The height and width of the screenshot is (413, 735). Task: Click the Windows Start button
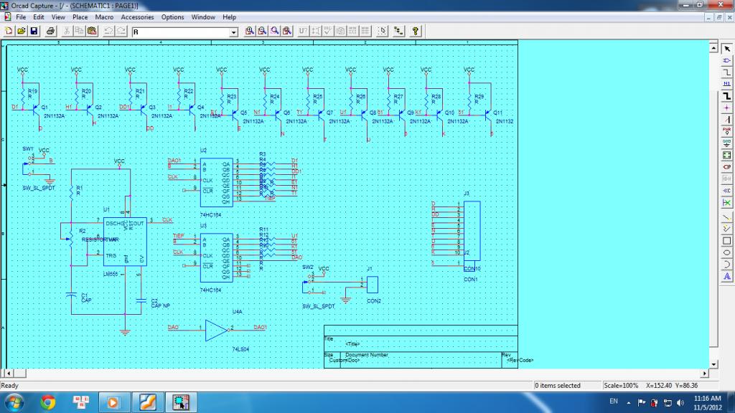click(14, 402)
